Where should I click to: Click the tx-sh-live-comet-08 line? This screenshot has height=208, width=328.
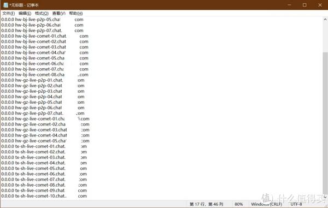tap(44, 185)
